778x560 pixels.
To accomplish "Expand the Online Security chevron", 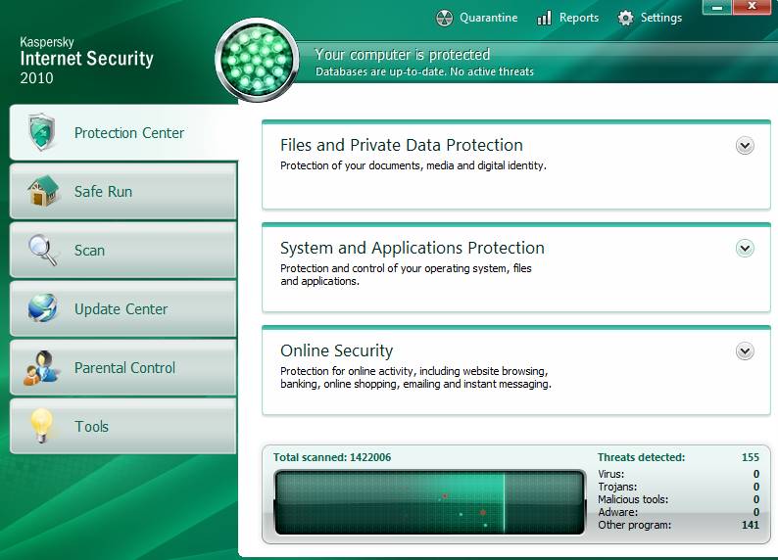I will (x=745, y=351).
